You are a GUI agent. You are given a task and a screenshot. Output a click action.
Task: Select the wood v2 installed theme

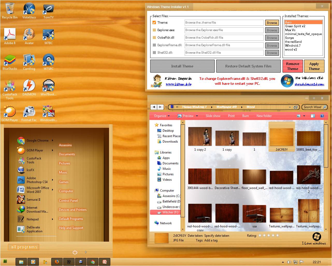[303, 49]
